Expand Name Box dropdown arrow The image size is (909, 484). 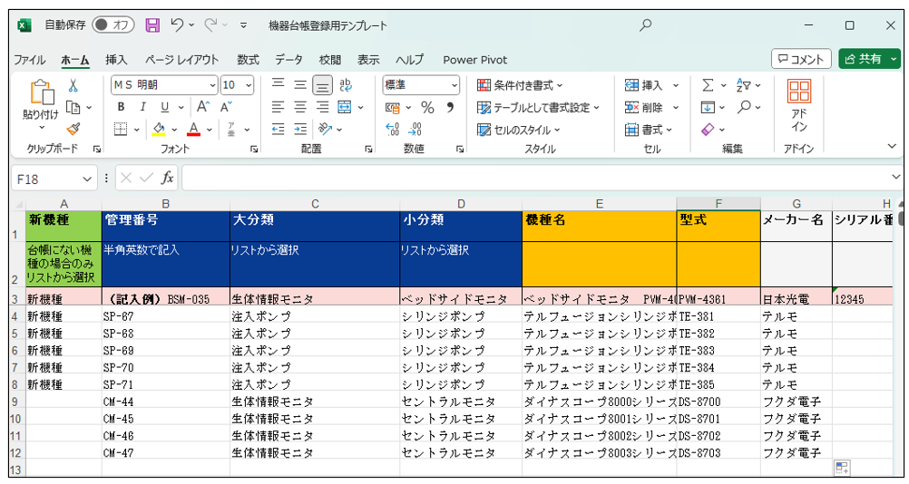pos(87,179)
